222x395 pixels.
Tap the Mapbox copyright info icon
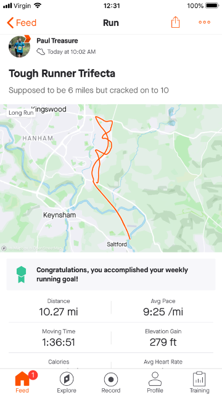[x=4, y=248]
